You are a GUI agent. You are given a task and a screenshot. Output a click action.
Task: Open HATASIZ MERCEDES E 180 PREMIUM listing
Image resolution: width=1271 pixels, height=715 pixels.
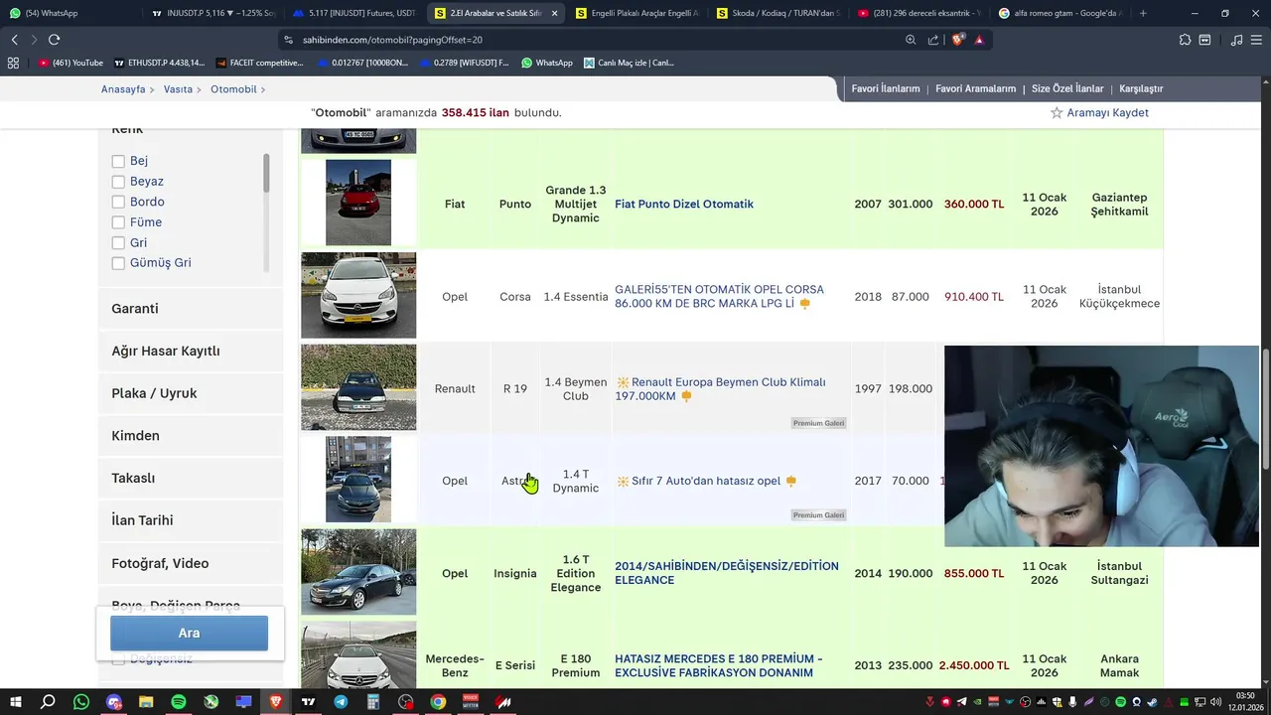pos(719,666)
